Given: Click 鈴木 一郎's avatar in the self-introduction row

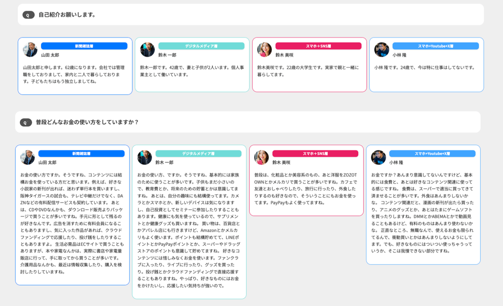Looking at the screenshot, I should click(x=147, y=50).
